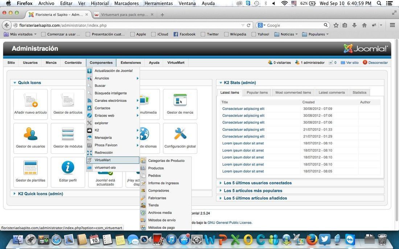Open the Extensiones admin menu

[x=131, y=63]
